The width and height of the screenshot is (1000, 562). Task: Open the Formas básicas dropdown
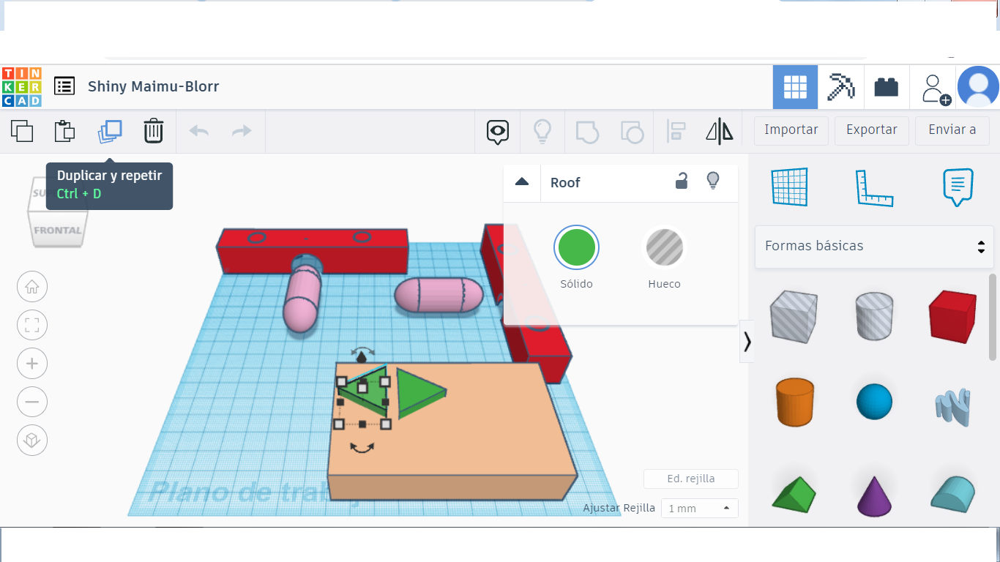[x=874, y=246]
